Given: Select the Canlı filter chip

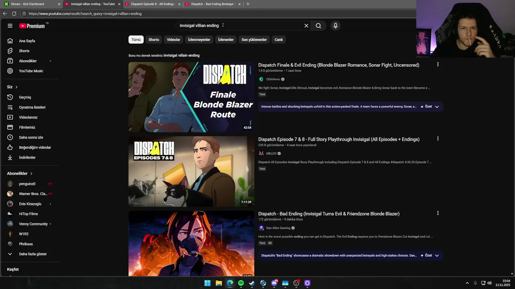Looking at the screenshot, I should [278, 40].
